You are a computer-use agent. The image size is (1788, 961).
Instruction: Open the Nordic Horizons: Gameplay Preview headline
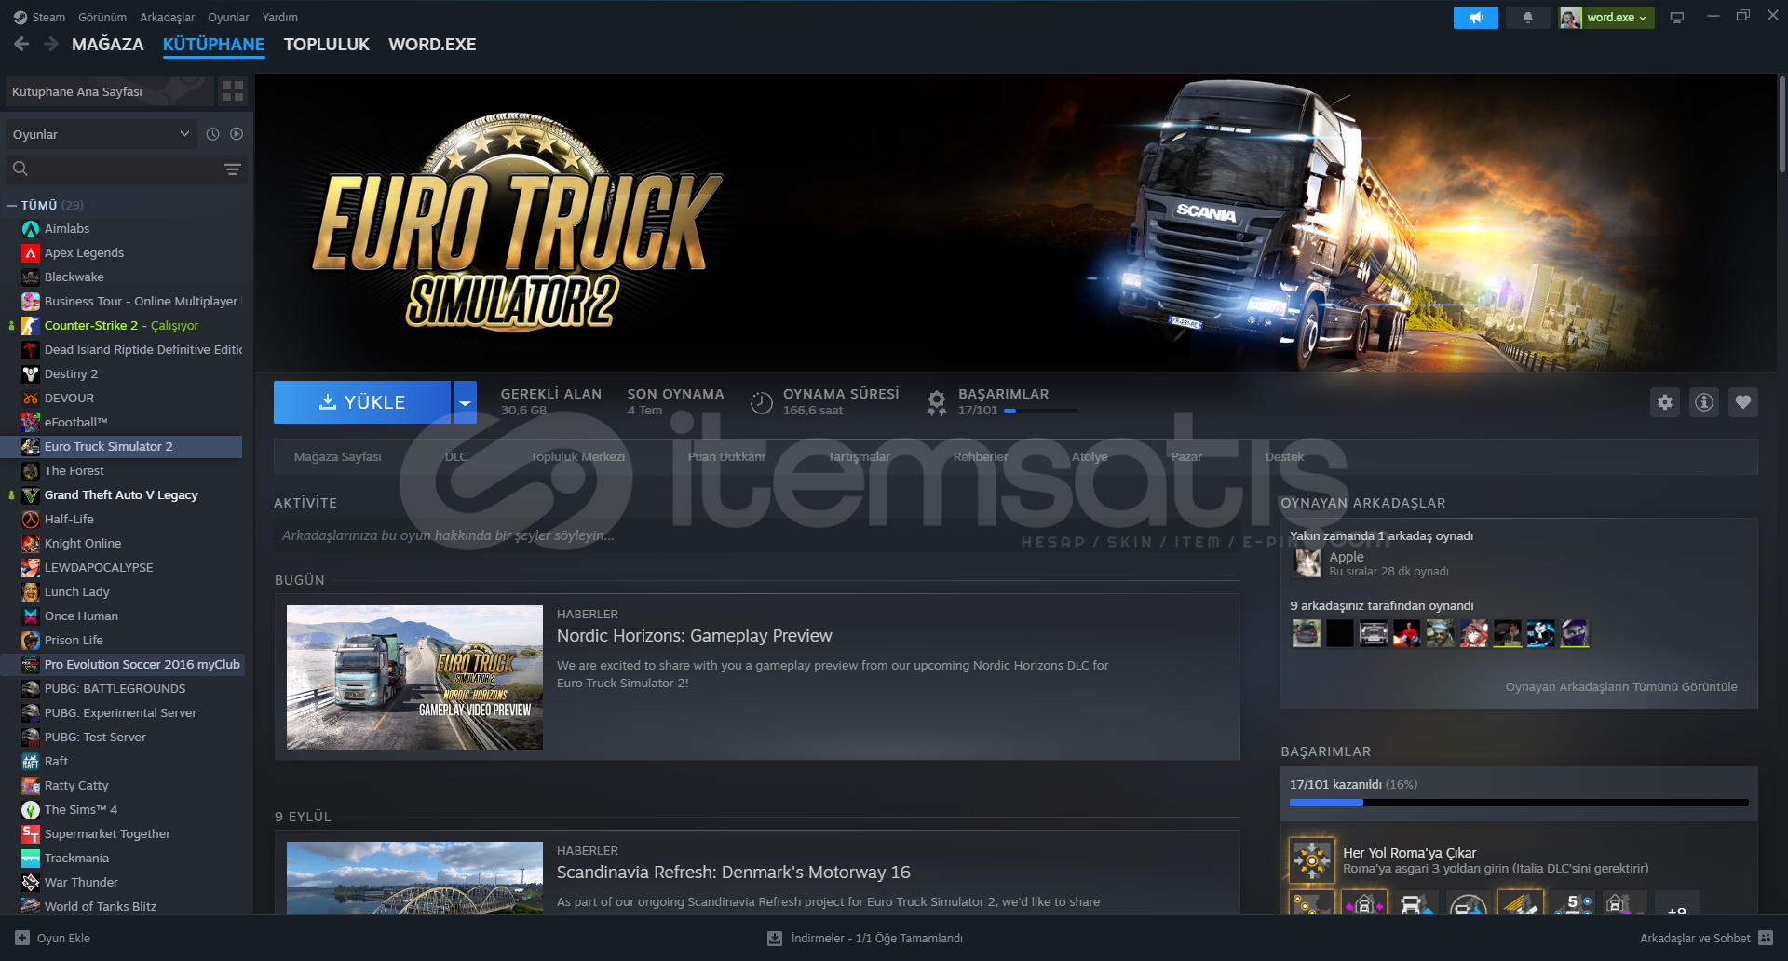695,636
